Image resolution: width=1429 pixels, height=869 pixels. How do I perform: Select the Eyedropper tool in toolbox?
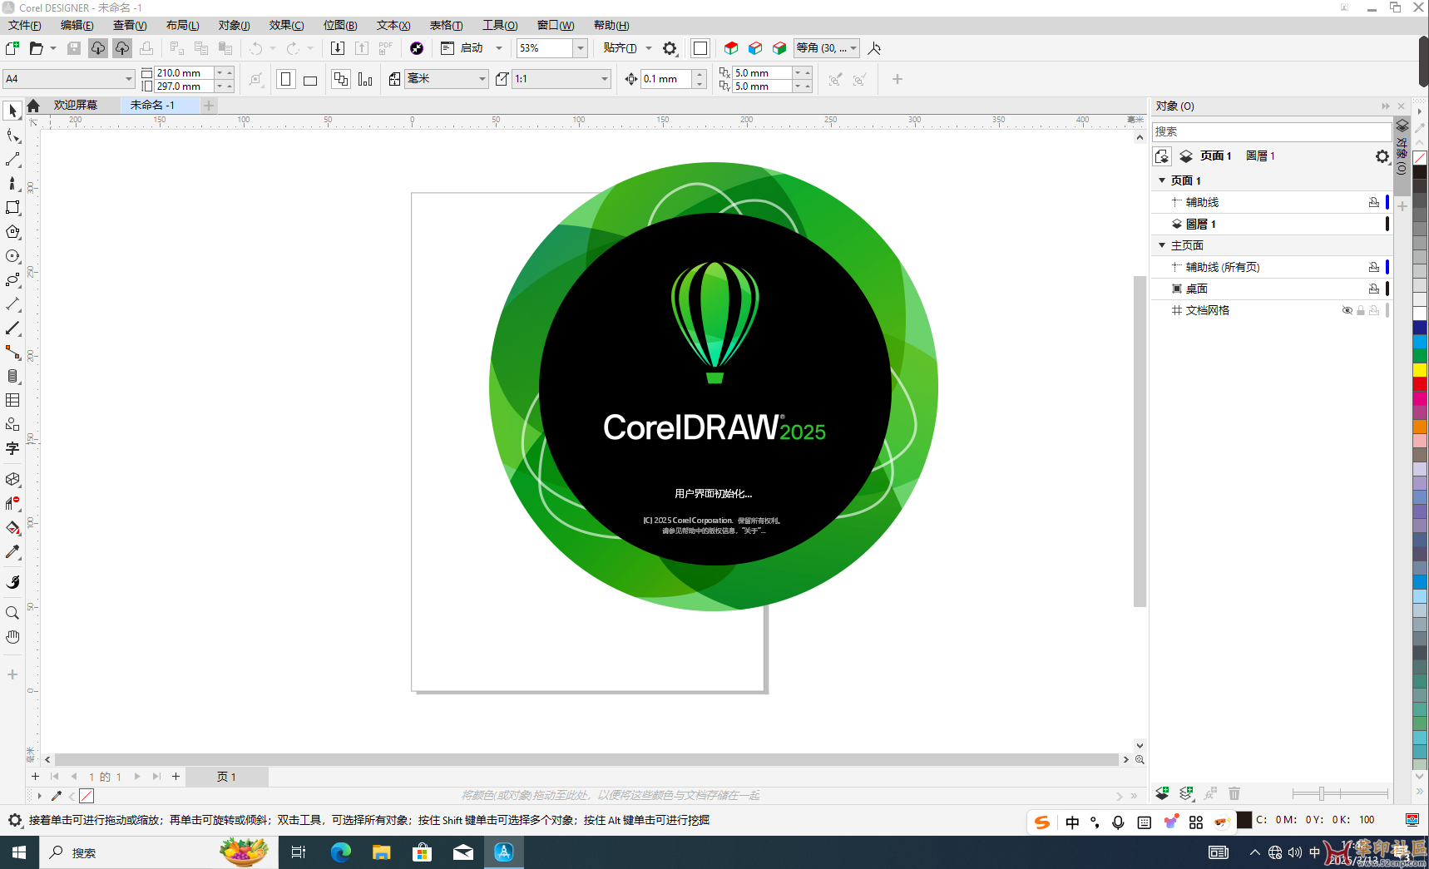[12, 552]
